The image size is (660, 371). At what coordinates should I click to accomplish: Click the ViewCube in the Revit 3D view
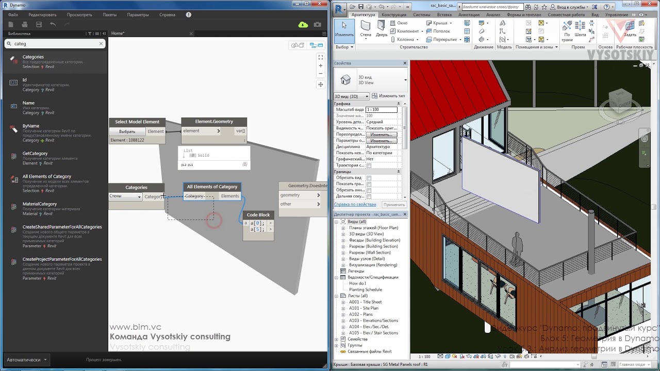pyautogui.click(x=620, y=102)
